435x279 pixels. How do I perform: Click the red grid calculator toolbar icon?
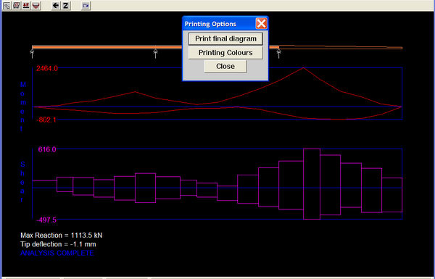coord(17,5)
